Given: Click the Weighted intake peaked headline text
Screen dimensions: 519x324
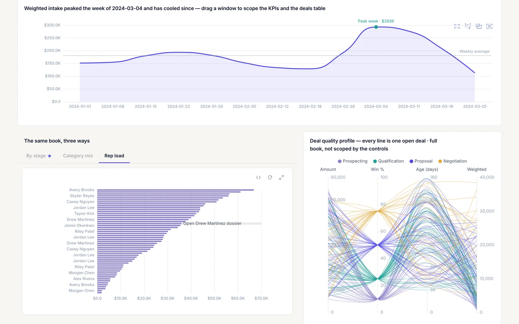Looking at the screenshot, I should [x=175, y=8].
